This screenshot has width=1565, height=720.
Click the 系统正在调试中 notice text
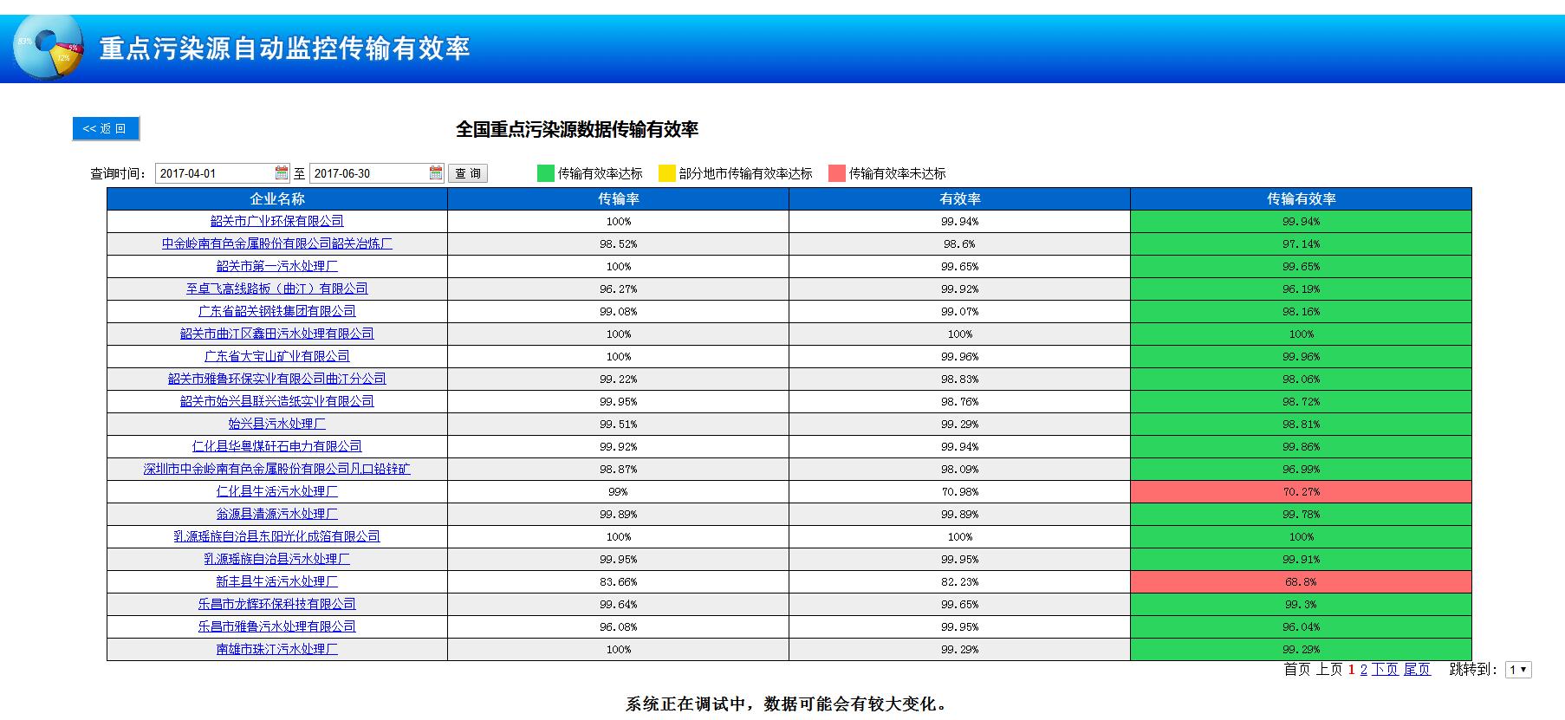coord(787,704)
